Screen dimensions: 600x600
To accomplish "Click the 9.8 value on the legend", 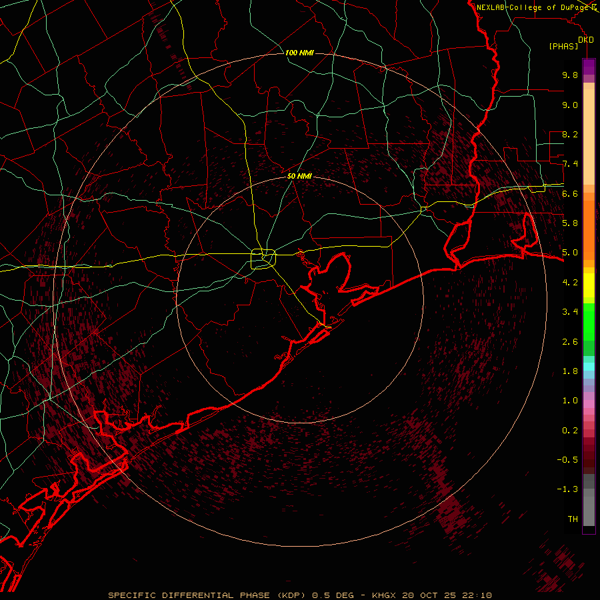I will pos(570,75).
